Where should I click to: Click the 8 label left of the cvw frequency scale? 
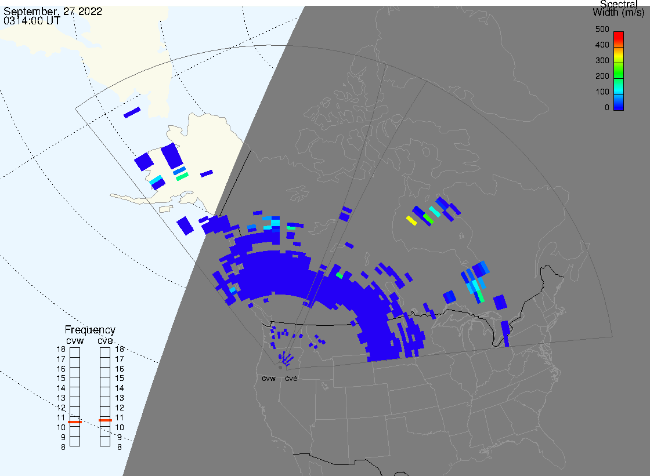[63, 447]
